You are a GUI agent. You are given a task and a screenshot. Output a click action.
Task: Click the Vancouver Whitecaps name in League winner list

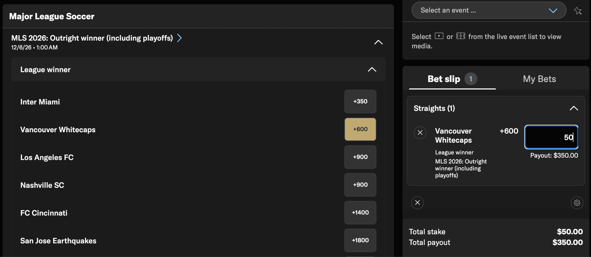58,130
